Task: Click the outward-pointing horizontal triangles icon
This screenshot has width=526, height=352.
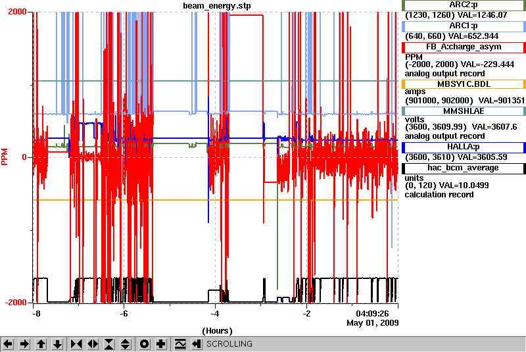Action: pos(93,344)
